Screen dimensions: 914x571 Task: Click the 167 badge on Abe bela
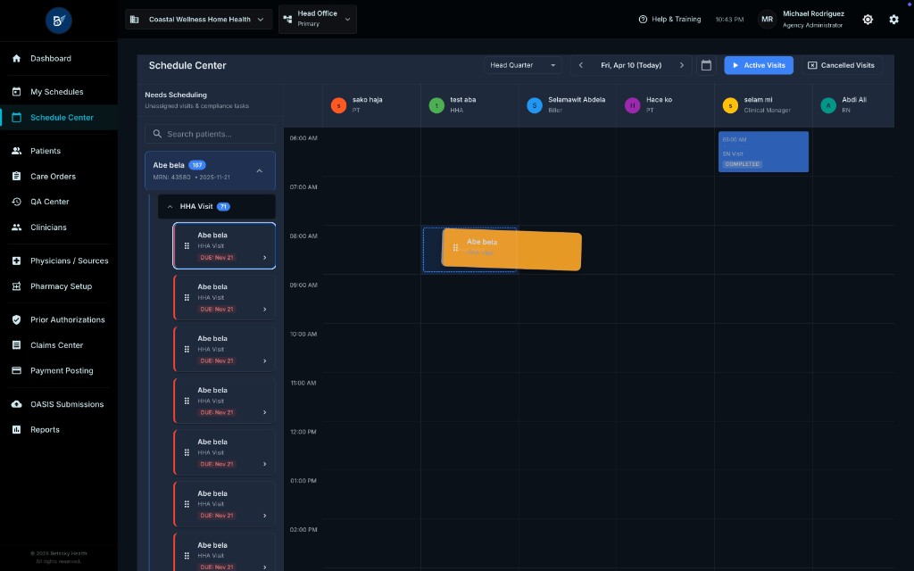(197, 165)
